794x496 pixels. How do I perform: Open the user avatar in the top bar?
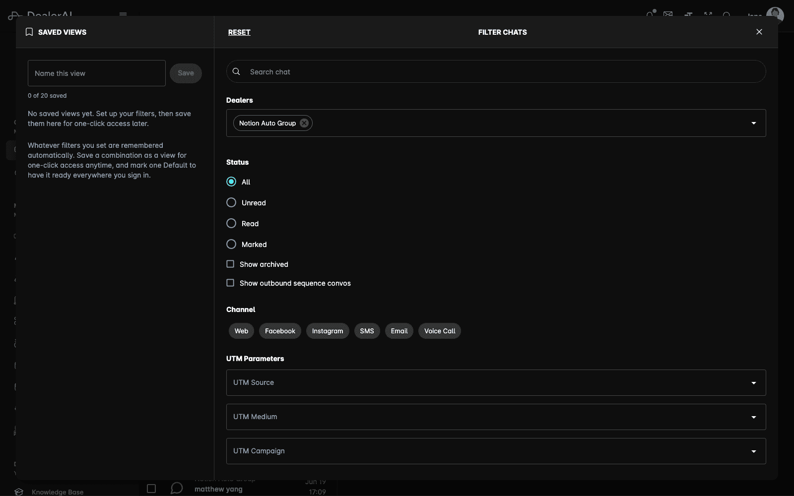775,15
